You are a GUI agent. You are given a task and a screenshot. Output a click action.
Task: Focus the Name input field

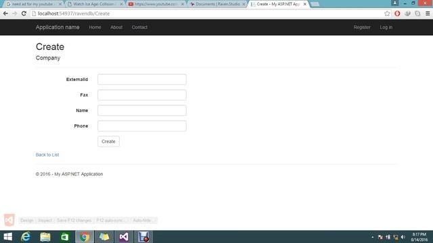click(x=142, y=111)
